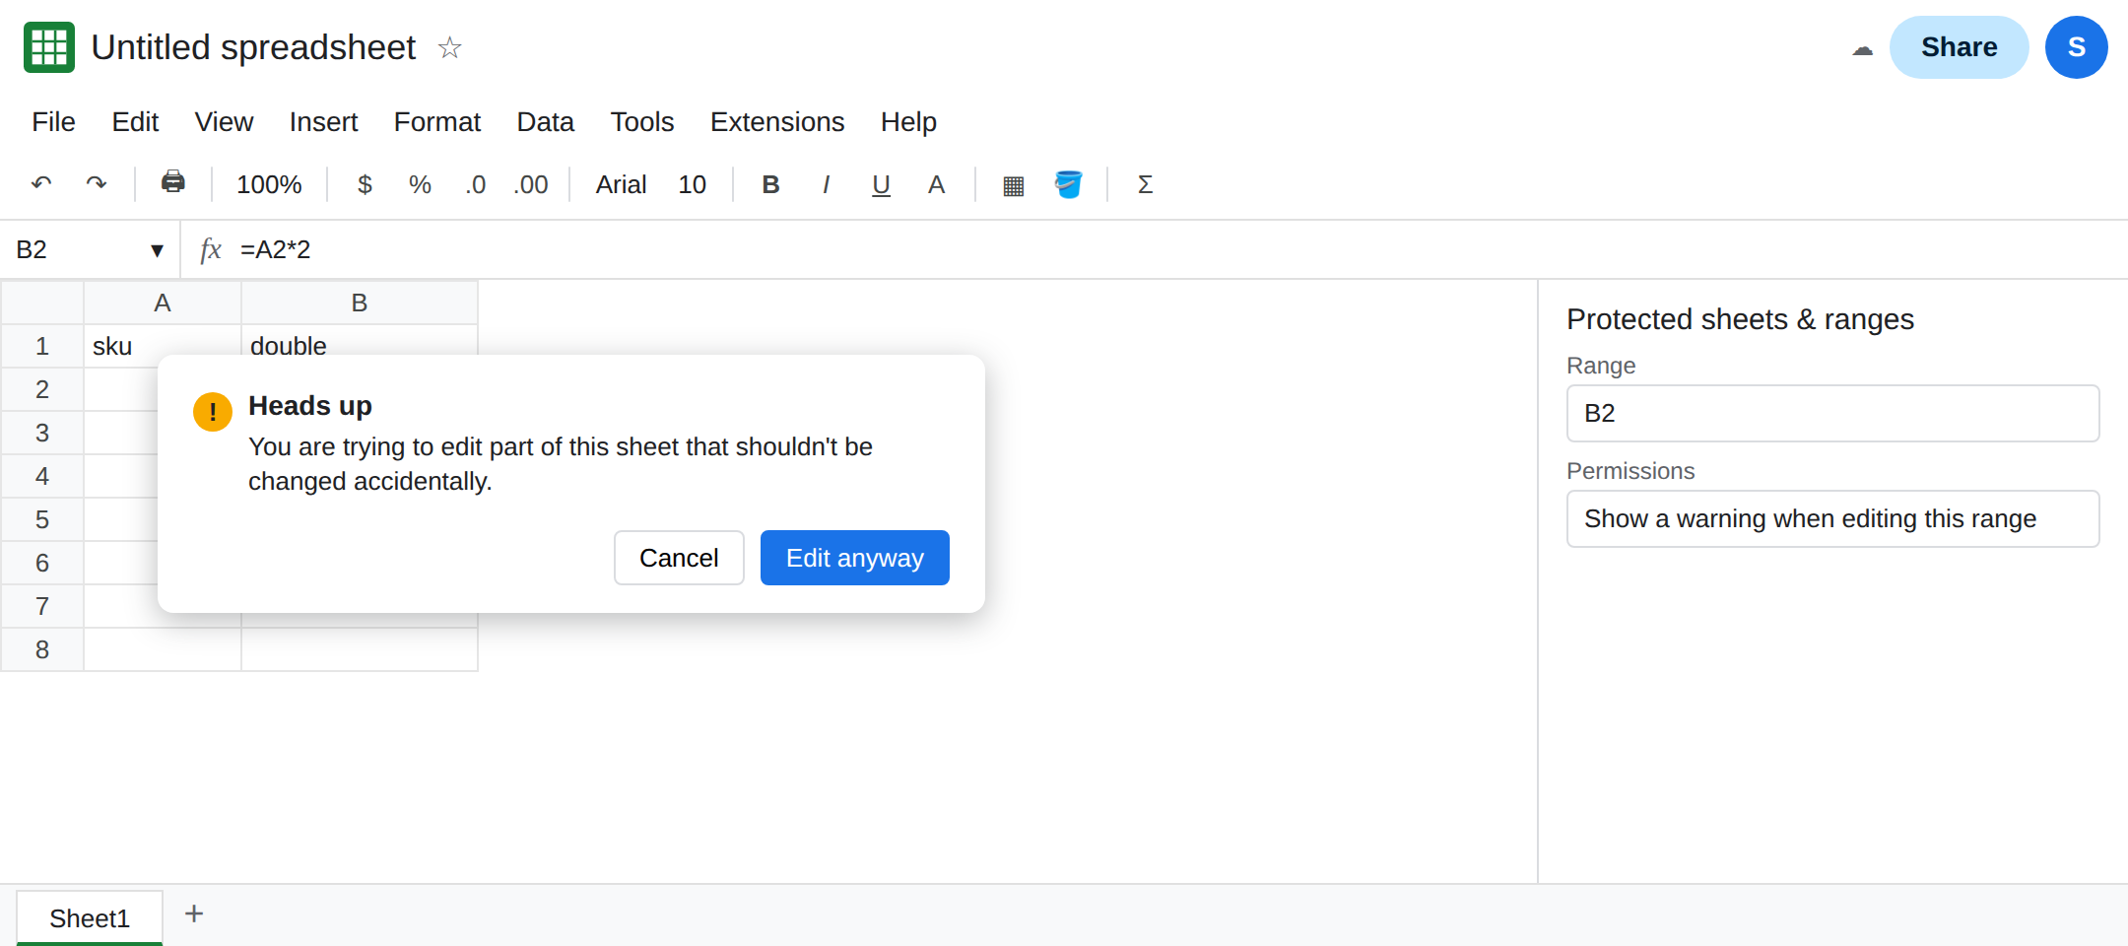Open the Help menu
The height and width of the screenshot is (946, 2128).
[x=908, y=121]
